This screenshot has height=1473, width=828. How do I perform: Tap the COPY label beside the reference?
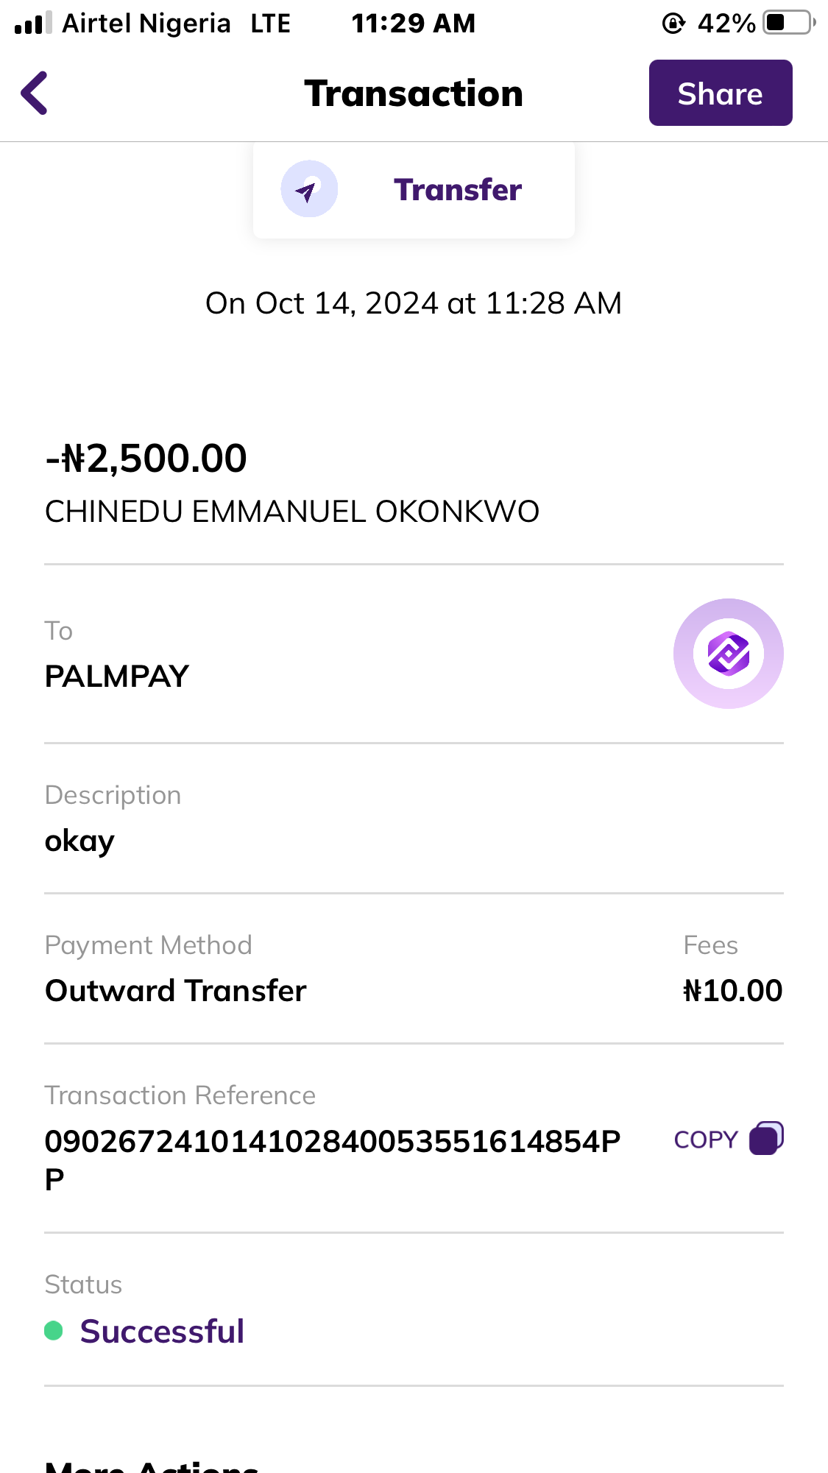705,1140
